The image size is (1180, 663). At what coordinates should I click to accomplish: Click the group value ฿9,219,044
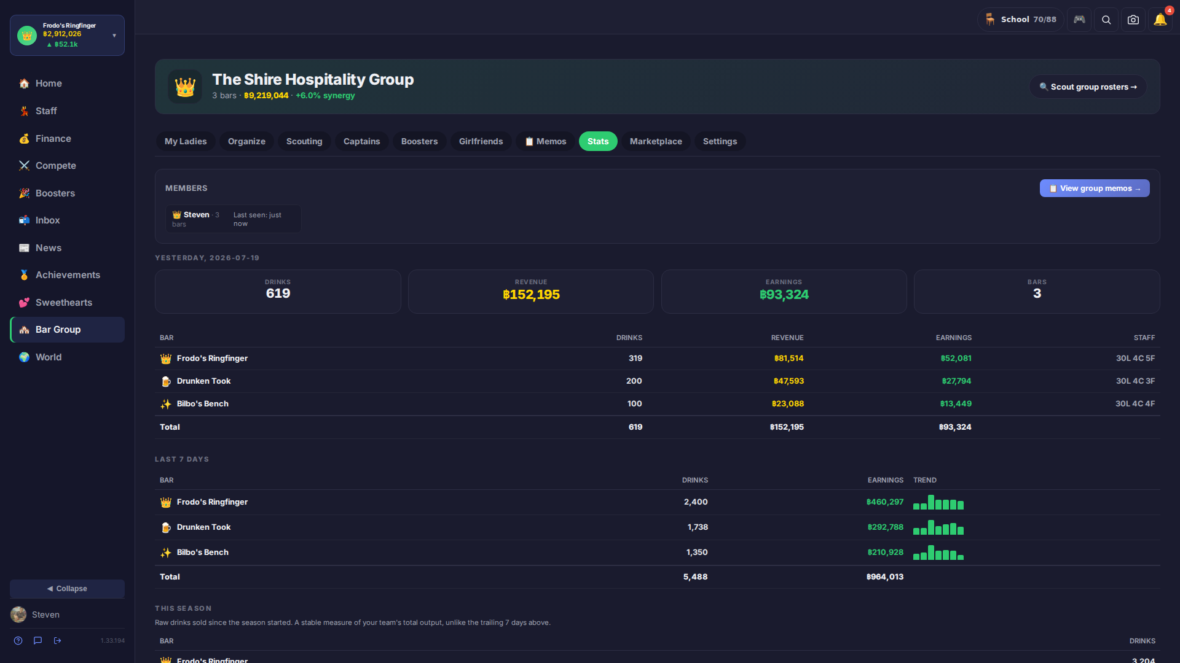(x=266, y=96)
